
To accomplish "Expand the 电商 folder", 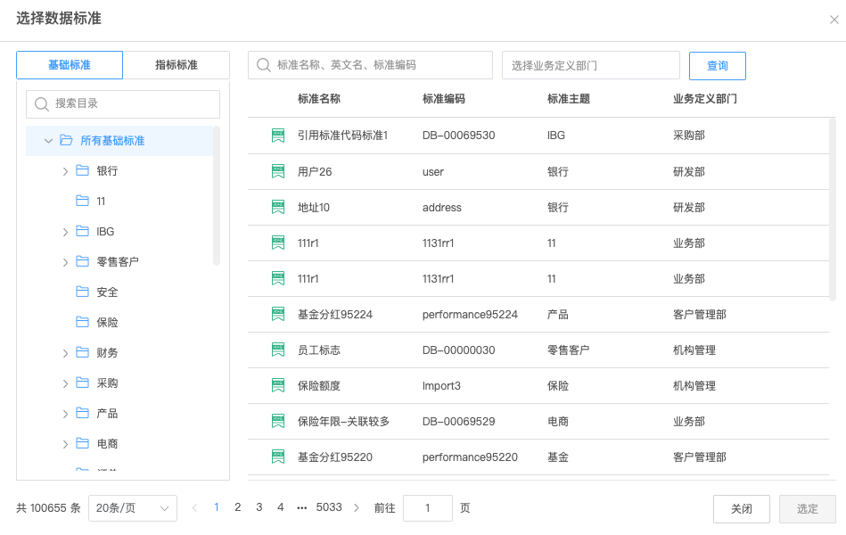I will [65, 444].
